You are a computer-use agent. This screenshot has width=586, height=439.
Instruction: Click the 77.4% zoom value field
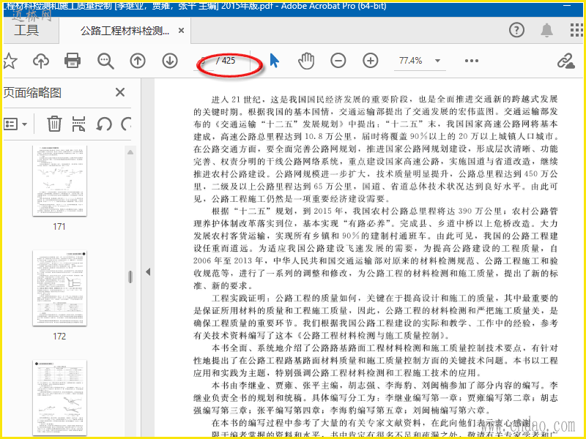coord(411,61)
